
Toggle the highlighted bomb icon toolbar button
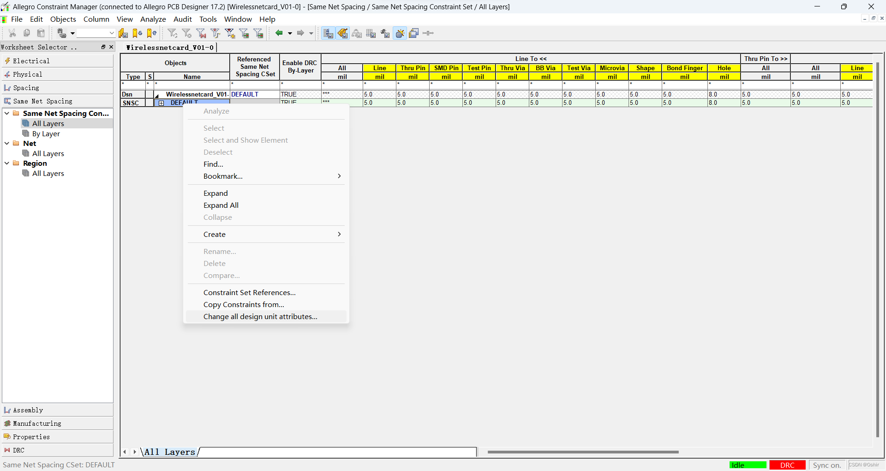pos(400,33)
